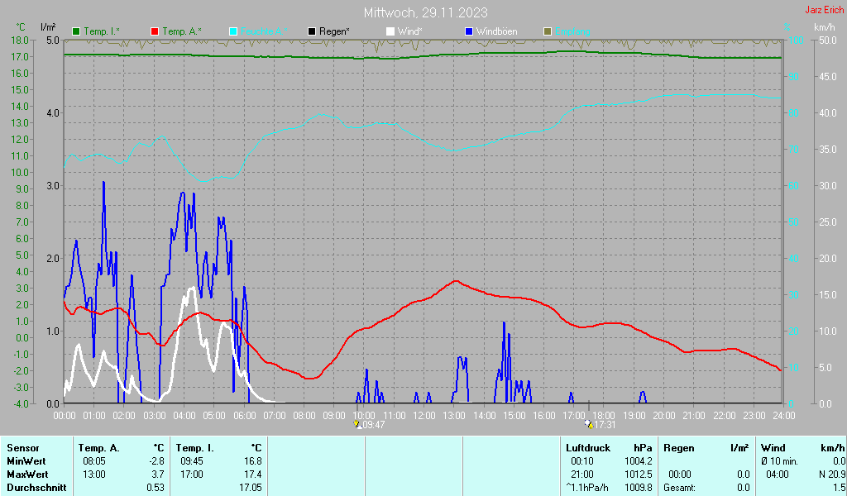The image size is (847, 496).
Task: Click the Wind table header
Action: click(x=773, y=448)
